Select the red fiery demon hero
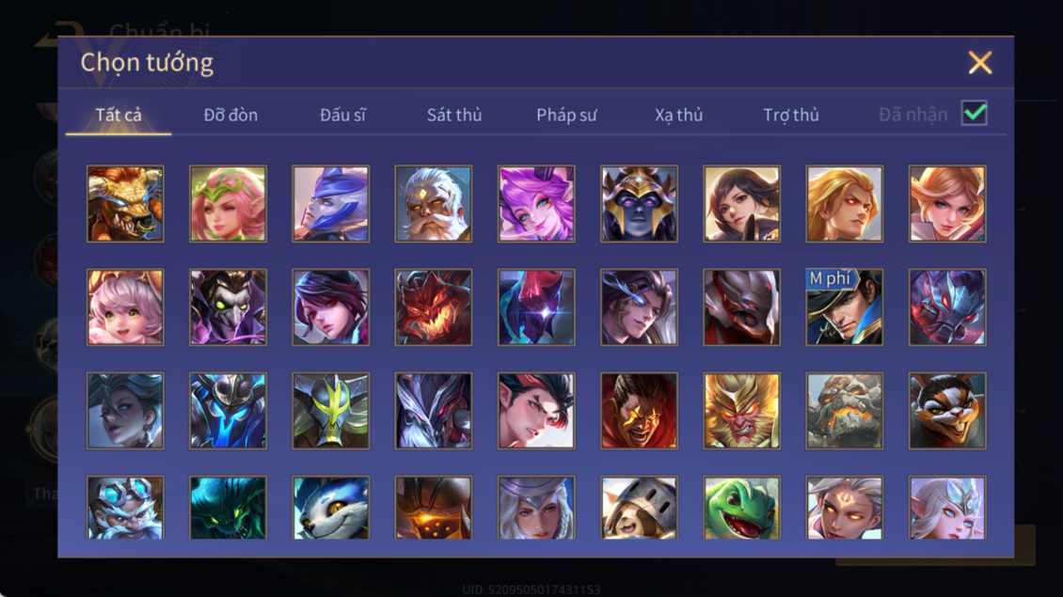1063x597 pixels. (434, 307)
